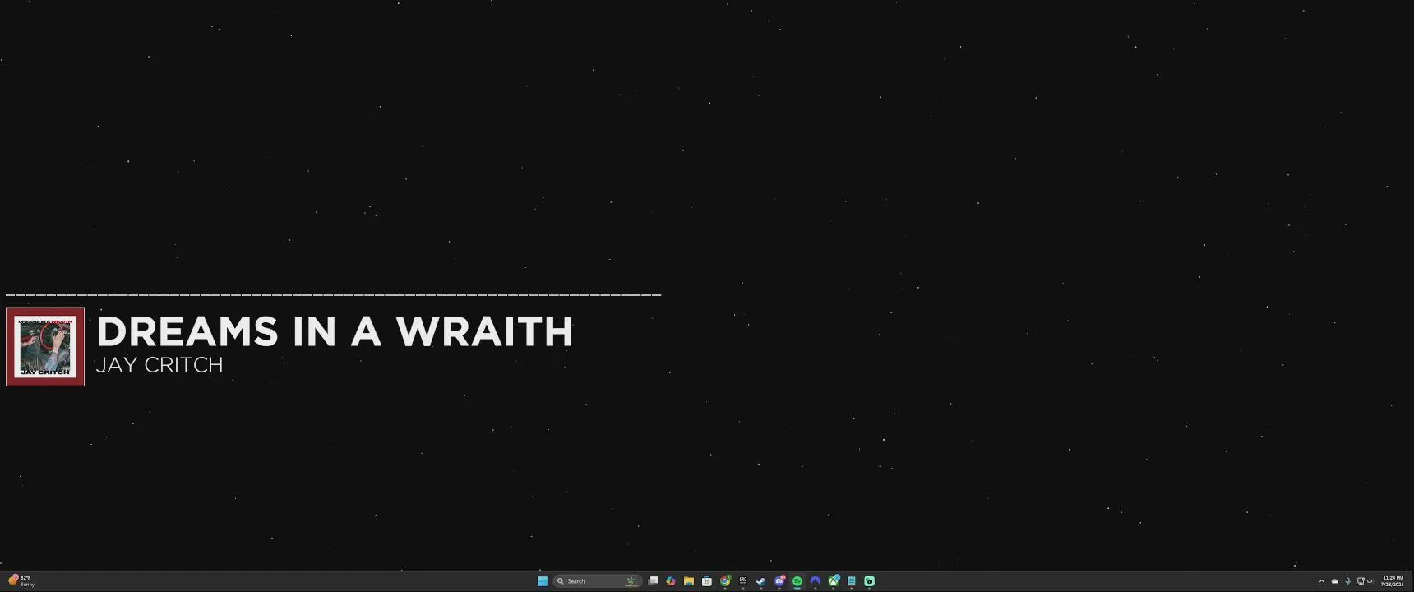The height and width of the screenshot is (592, 1414).
Task: Switch to Steam in taskbar
Action: pos(761,581)
